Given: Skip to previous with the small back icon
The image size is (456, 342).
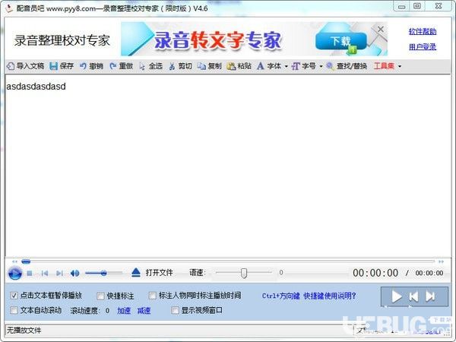Looking at the screenshot, I should (x=45, y=274).
